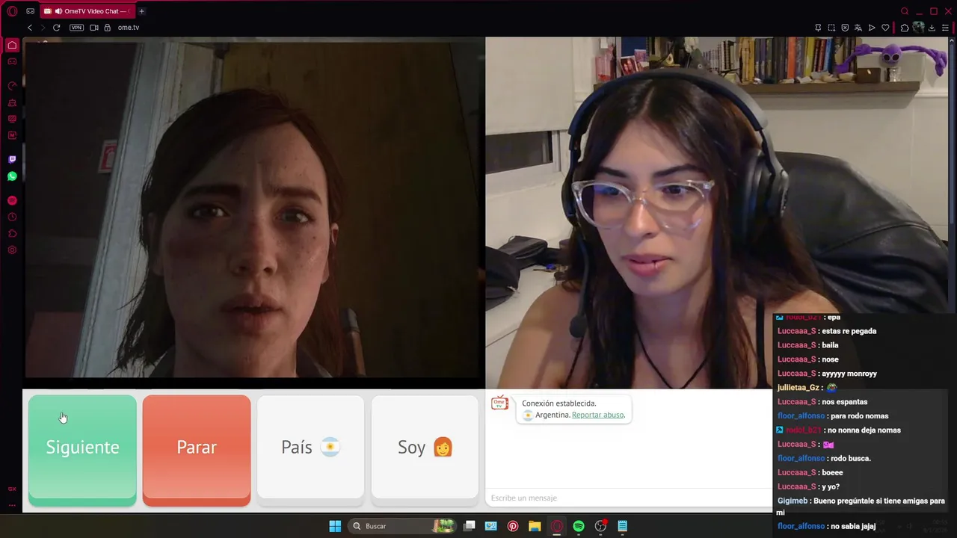
Task: Click username Gigimeb in chat overlay
Action: tap(793, 501)
